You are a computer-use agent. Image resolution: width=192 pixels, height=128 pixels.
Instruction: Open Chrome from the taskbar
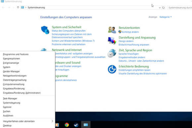[67, 125]
